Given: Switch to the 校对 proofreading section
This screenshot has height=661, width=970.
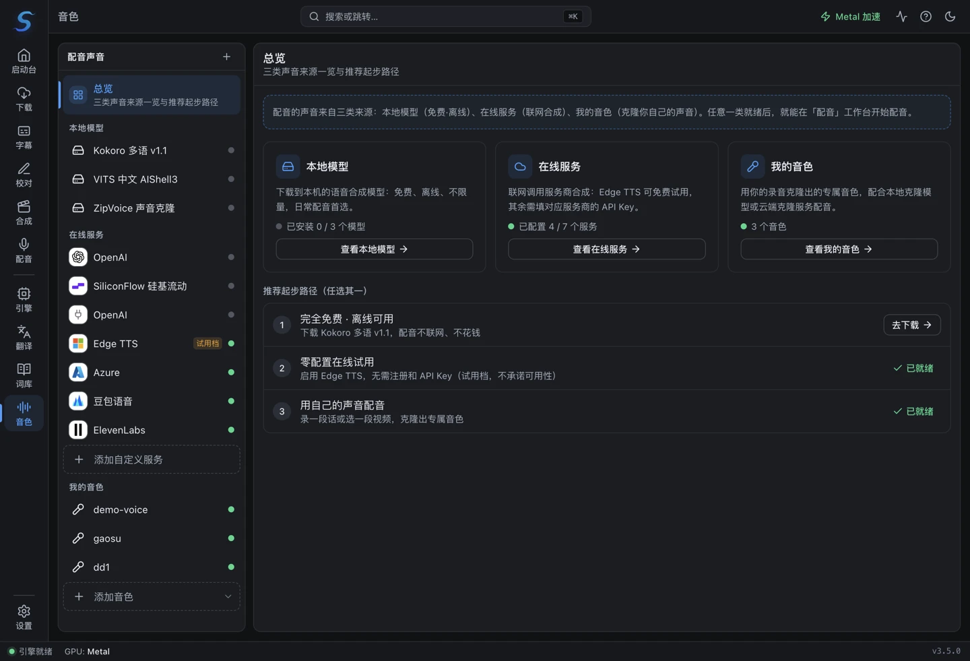Looking at the screenshot, I should coord(24,175).
